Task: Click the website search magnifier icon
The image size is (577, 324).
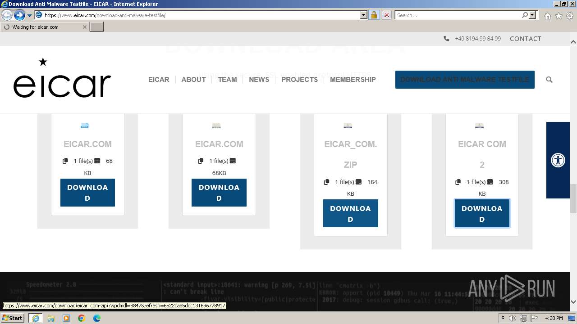Action: [x=549, y=80]
